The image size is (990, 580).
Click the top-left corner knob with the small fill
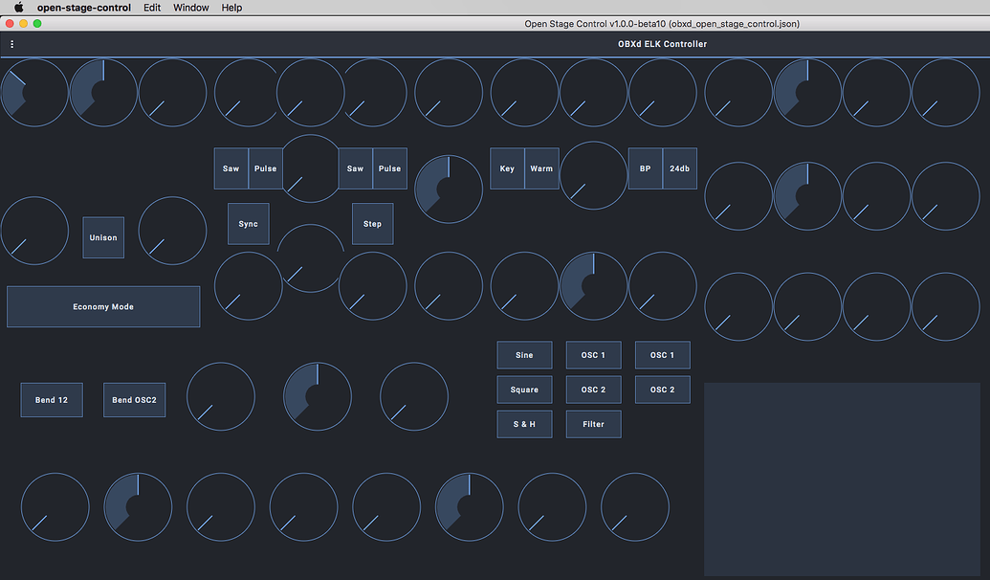coord(34,93)
